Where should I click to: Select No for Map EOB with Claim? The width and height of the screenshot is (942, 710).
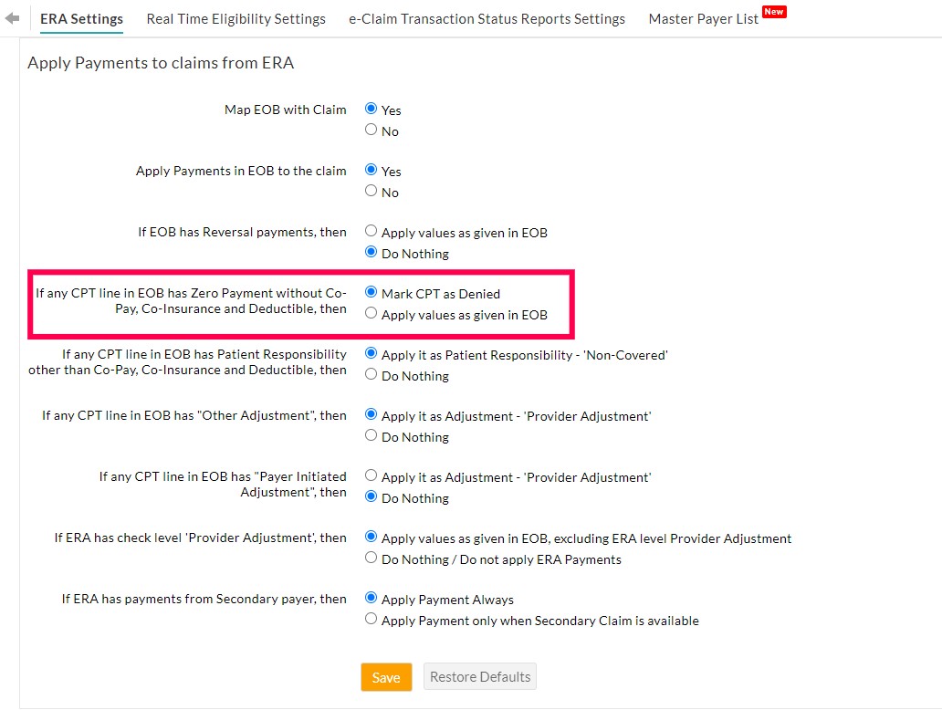(x=371, y=130)
